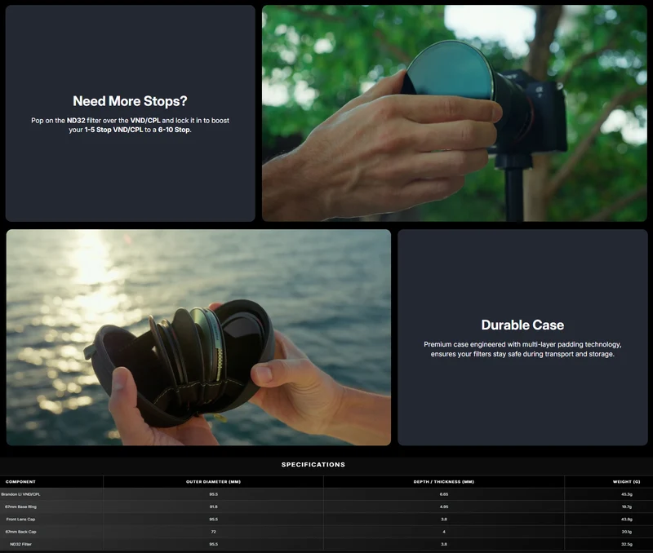
Task: Click the 4.95 thickness value
Action: click(443, 507)
